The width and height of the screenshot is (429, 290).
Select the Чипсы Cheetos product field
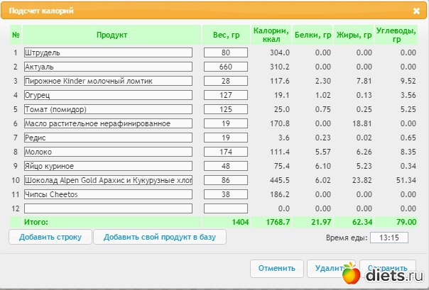(x=109, y=194)
